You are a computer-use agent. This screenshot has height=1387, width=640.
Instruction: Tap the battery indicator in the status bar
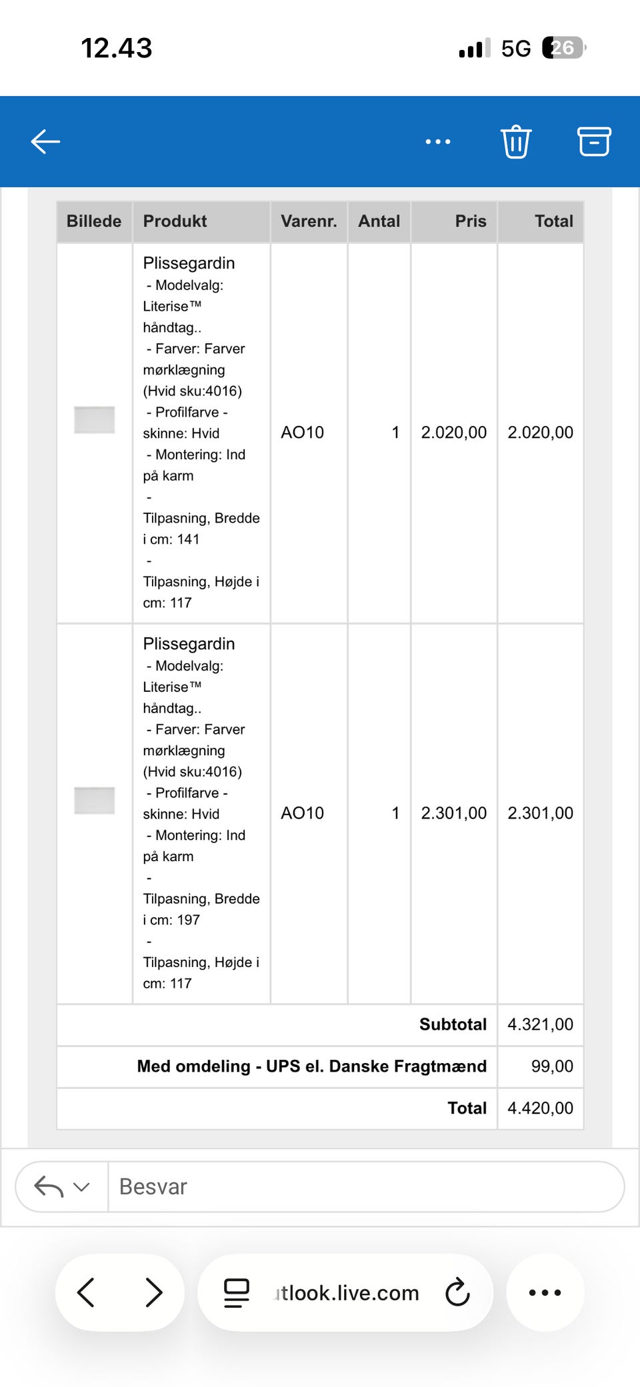(563, 48)
